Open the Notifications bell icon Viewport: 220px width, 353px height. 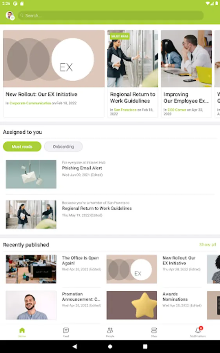click(198, 330)
